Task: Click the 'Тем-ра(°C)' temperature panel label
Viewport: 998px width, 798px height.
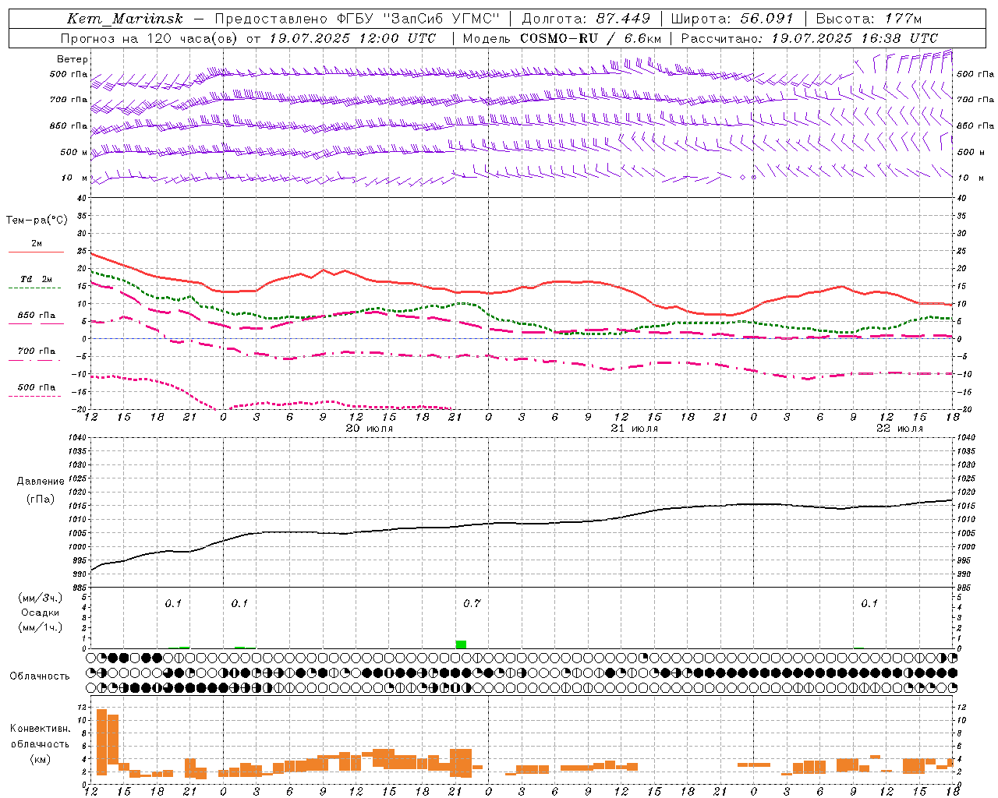Action: tap(37, 221)
